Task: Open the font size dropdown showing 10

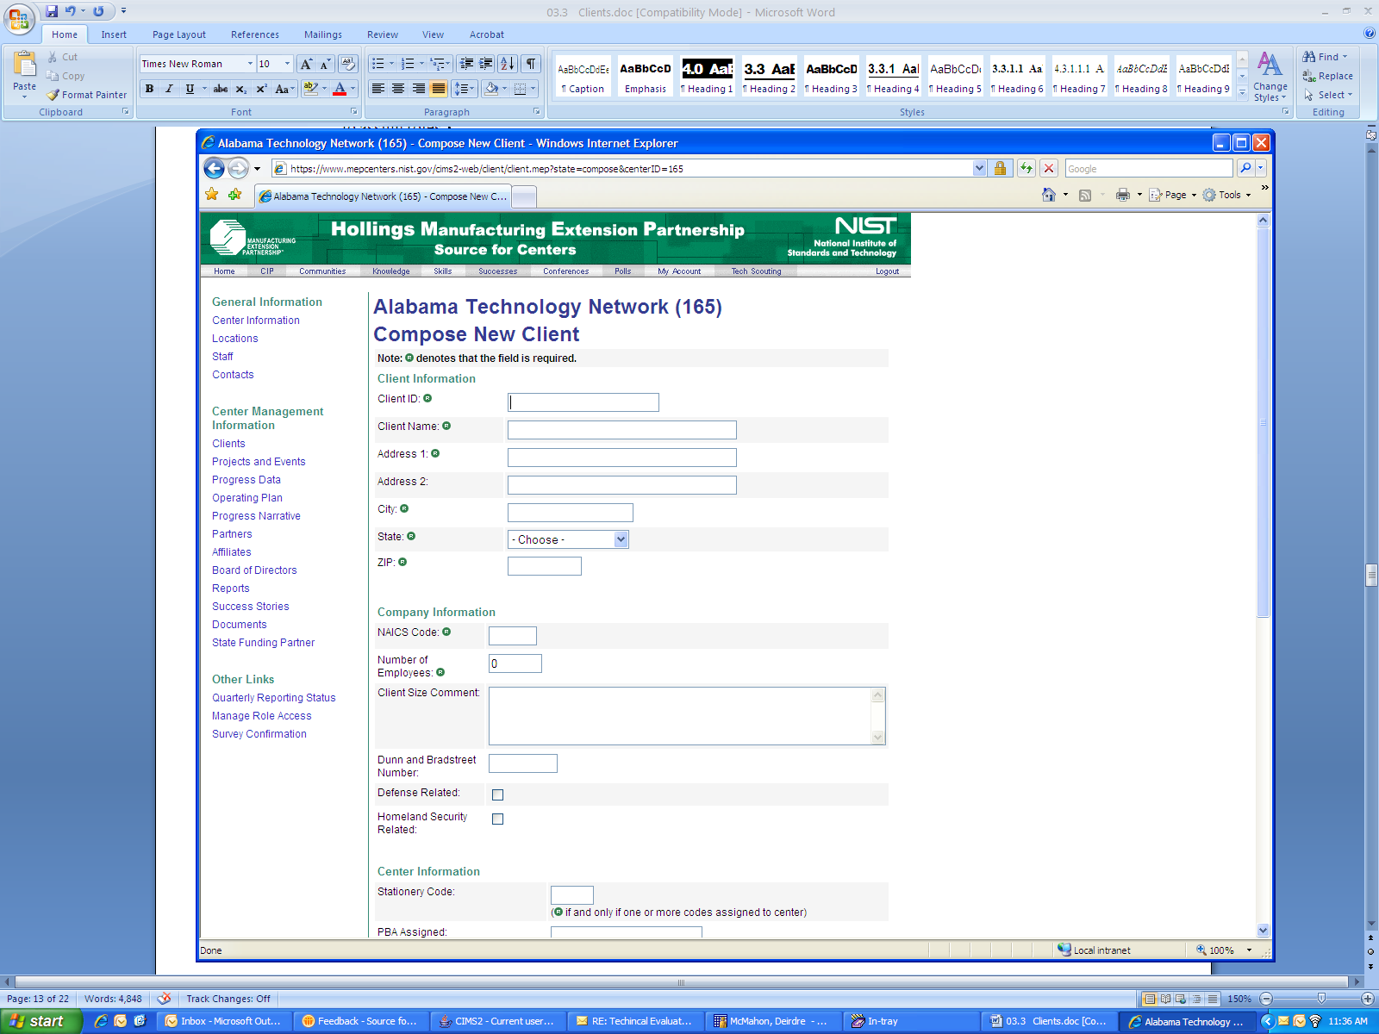Action: click(287, 64)
